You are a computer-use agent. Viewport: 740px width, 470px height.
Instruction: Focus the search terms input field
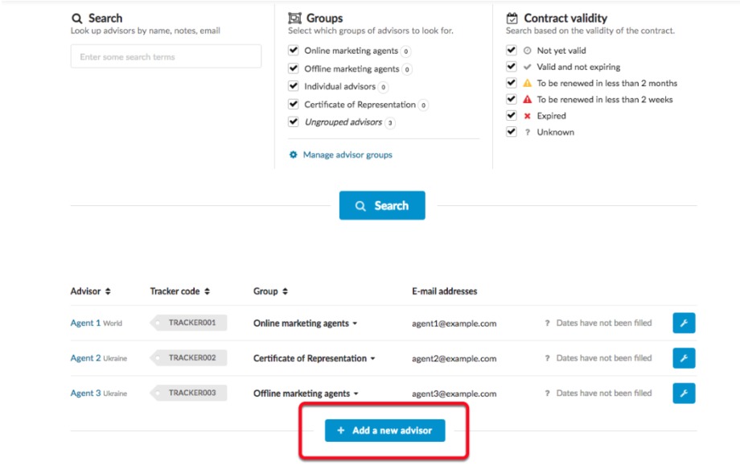click(166, 56)
